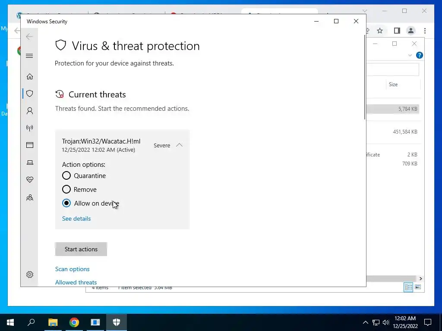Switch File Explorer to details view icon
442x331 pixels.
[408, 287]
